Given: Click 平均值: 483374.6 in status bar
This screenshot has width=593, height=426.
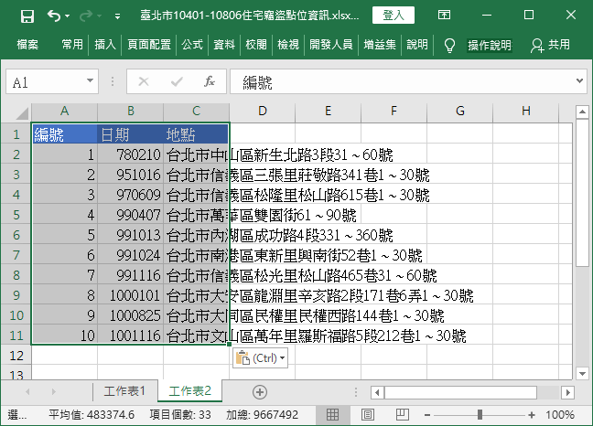Looking at the screenshot, I should 92,415.
